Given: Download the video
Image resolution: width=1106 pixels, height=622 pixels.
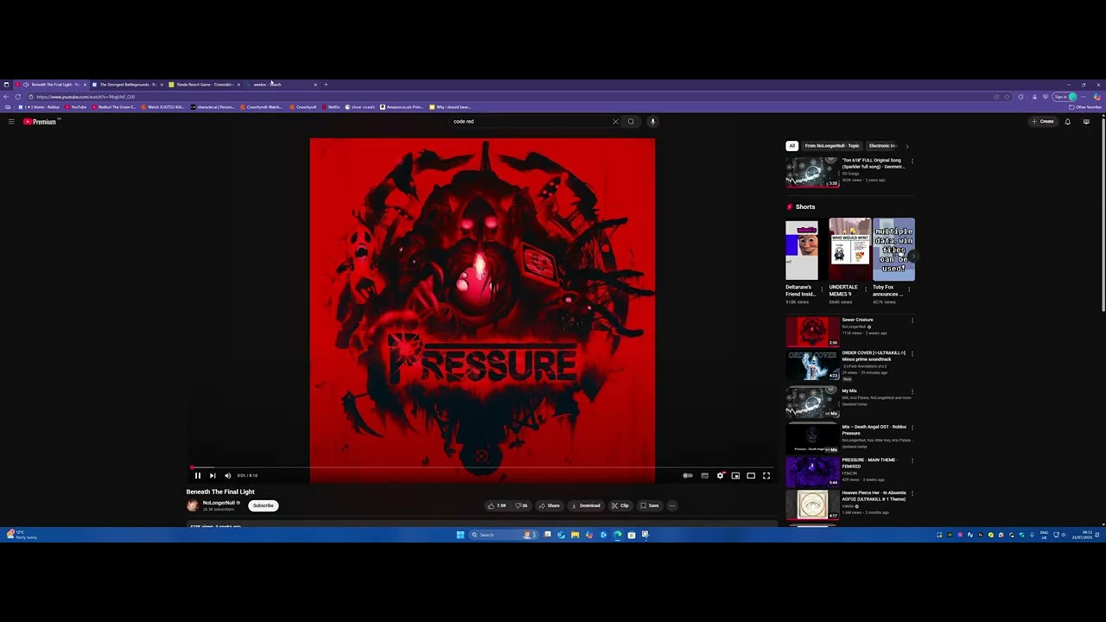Looking at the screenshot, I should pyautogui.click(x=586, y=505).
